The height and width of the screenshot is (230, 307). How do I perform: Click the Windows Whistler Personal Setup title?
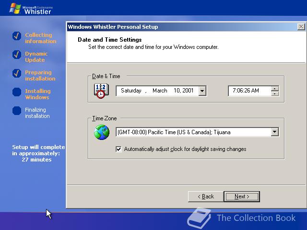pos(113,27)
